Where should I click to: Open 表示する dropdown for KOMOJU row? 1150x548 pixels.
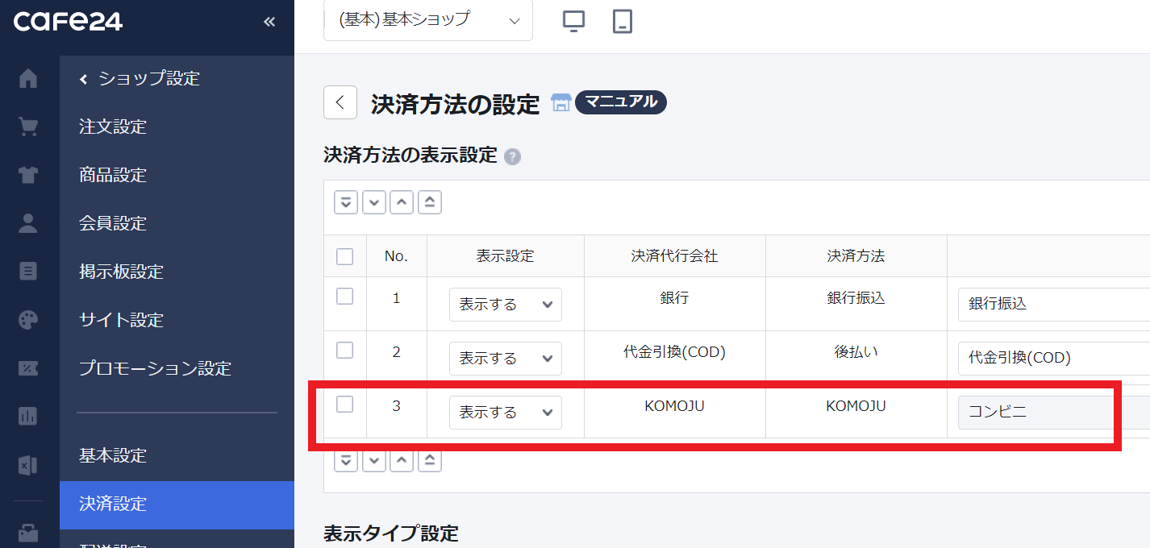click(x=505, y=413)
